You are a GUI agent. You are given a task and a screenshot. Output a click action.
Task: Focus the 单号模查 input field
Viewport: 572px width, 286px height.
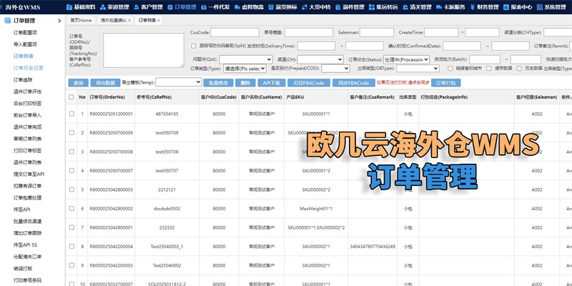[x=309, y=32]
